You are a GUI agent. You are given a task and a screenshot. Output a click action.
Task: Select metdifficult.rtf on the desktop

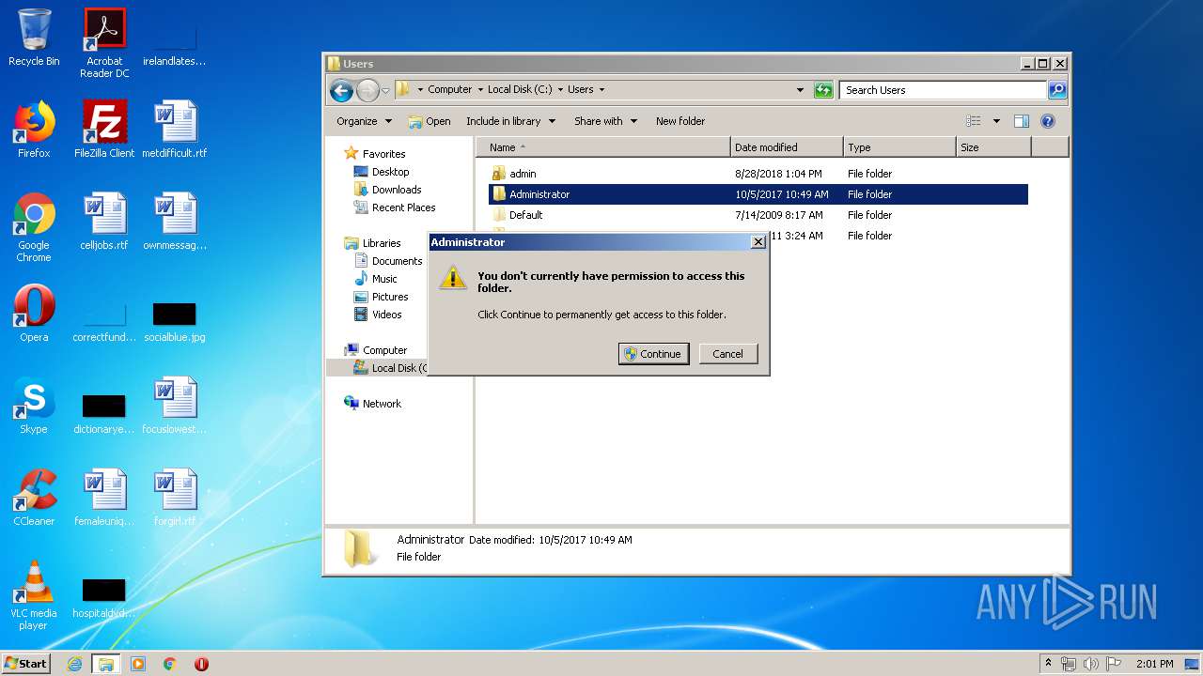pos(175,130)
